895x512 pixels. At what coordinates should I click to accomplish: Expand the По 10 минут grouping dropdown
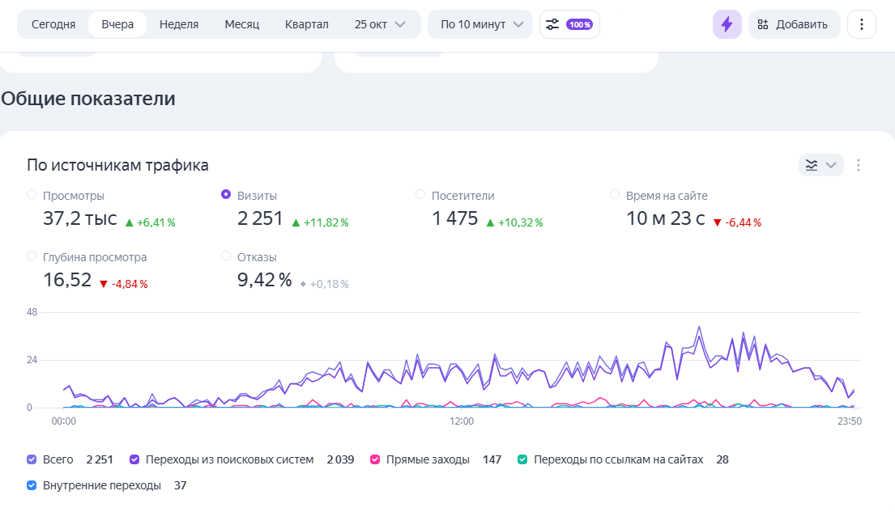[x=480, y=24]
